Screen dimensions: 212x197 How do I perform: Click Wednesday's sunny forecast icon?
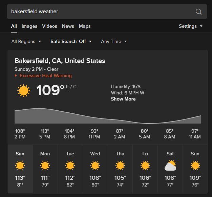(95, 166)
